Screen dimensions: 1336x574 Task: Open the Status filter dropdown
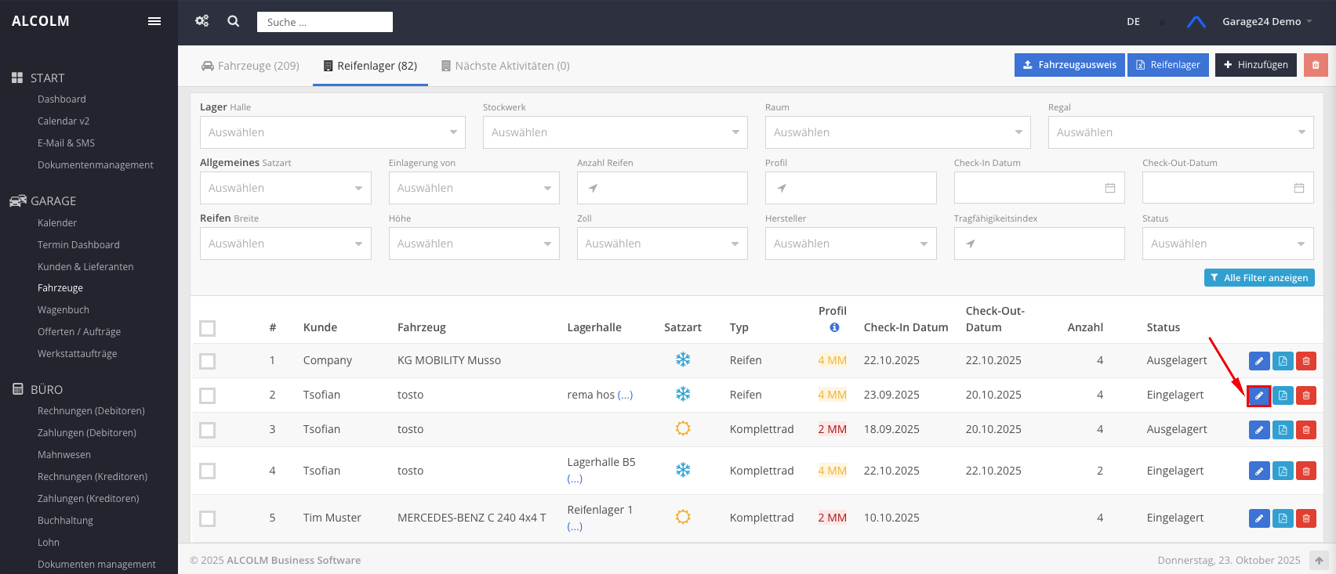pos(1227,244)
